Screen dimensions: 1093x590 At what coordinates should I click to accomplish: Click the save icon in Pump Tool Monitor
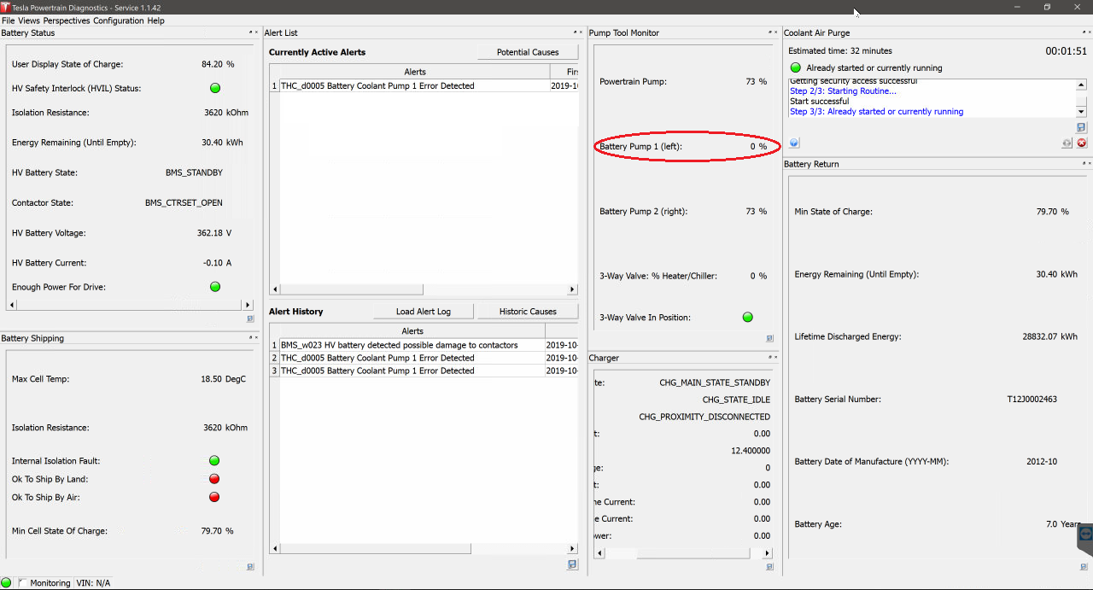coord(769,338)
